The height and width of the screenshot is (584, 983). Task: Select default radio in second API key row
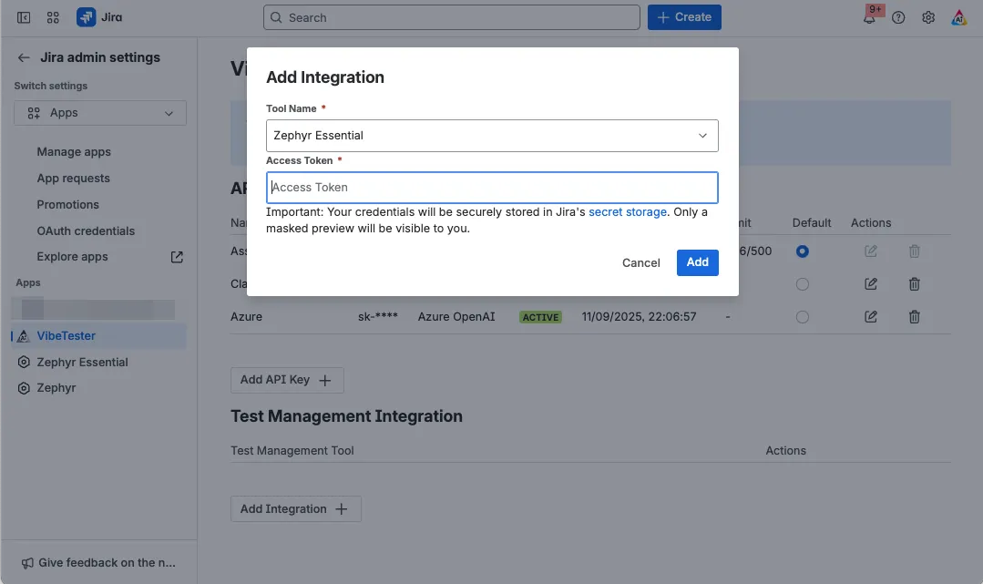click(803, 284)
